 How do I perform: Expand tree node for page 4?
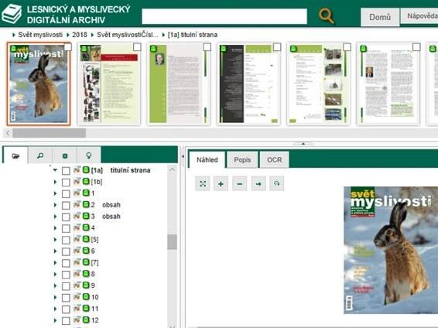point(55,227)
